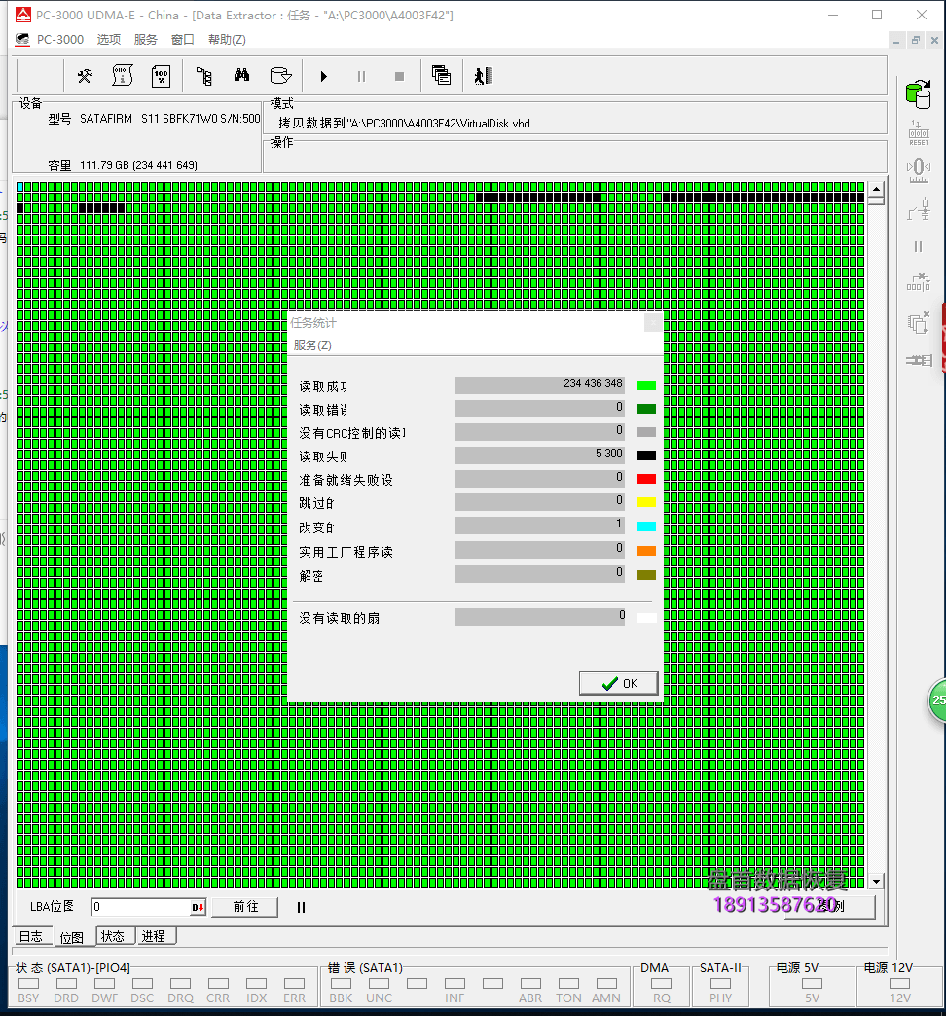Image resolution: width=946 pixels, height=1016 pixels.
Task: Click the green circular badge at right edge
Action: [937, 701]
